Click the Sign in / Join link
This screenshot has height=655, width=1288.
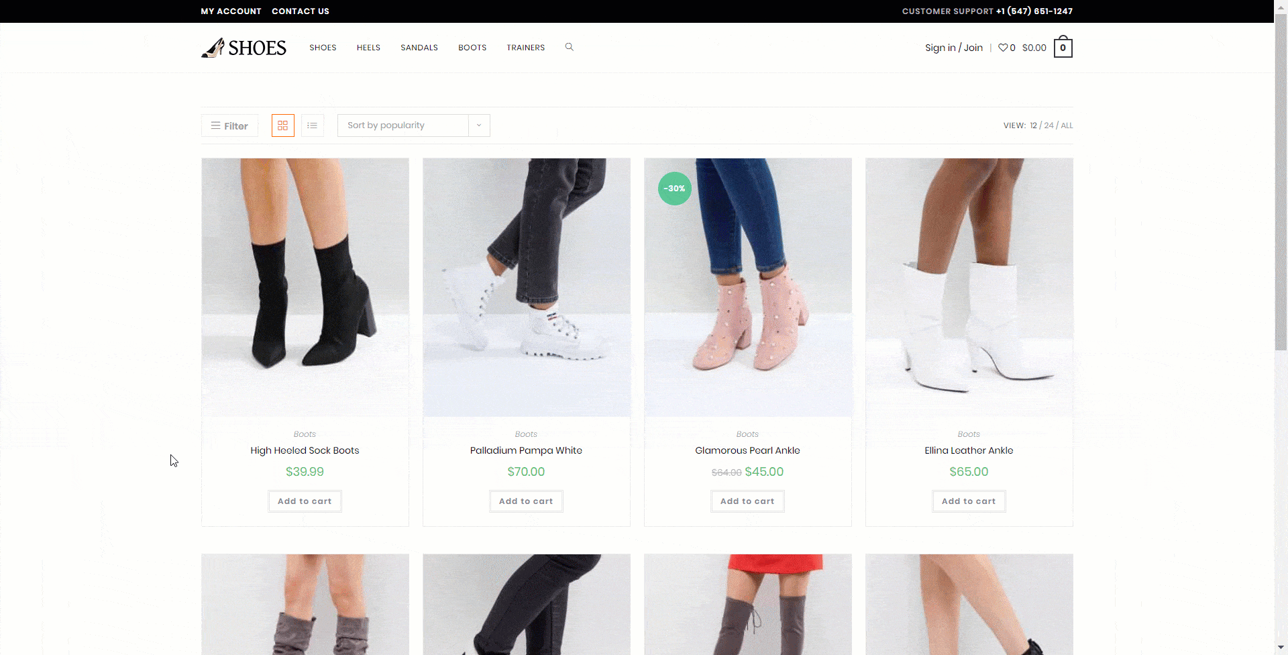point(953,48)
